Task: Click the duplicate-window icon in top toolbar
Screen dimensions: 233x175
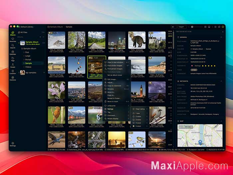Action: (x=219, y=27)
